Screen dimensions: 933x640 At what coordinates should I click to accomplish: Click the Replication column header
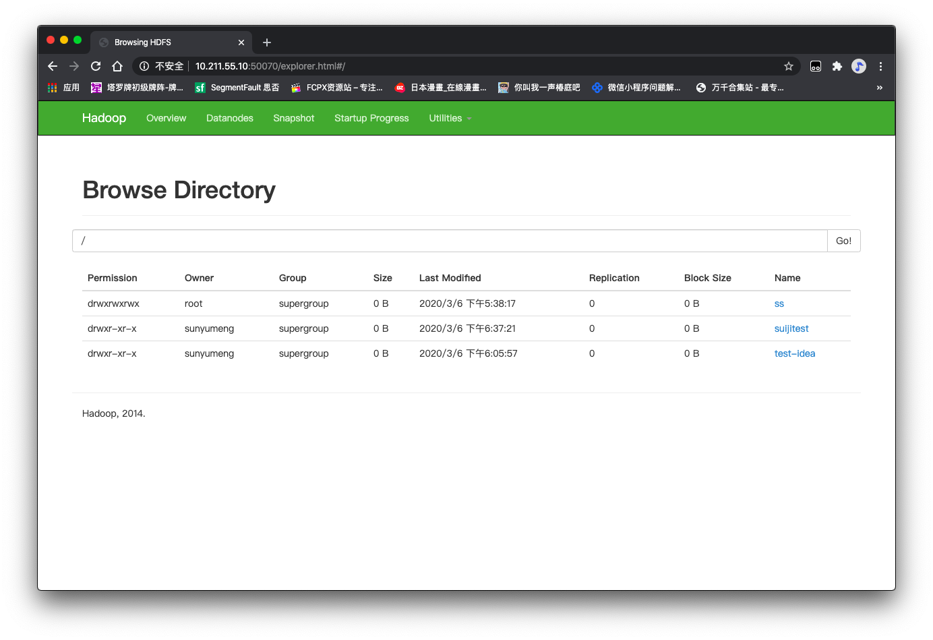tap(614, 278)
